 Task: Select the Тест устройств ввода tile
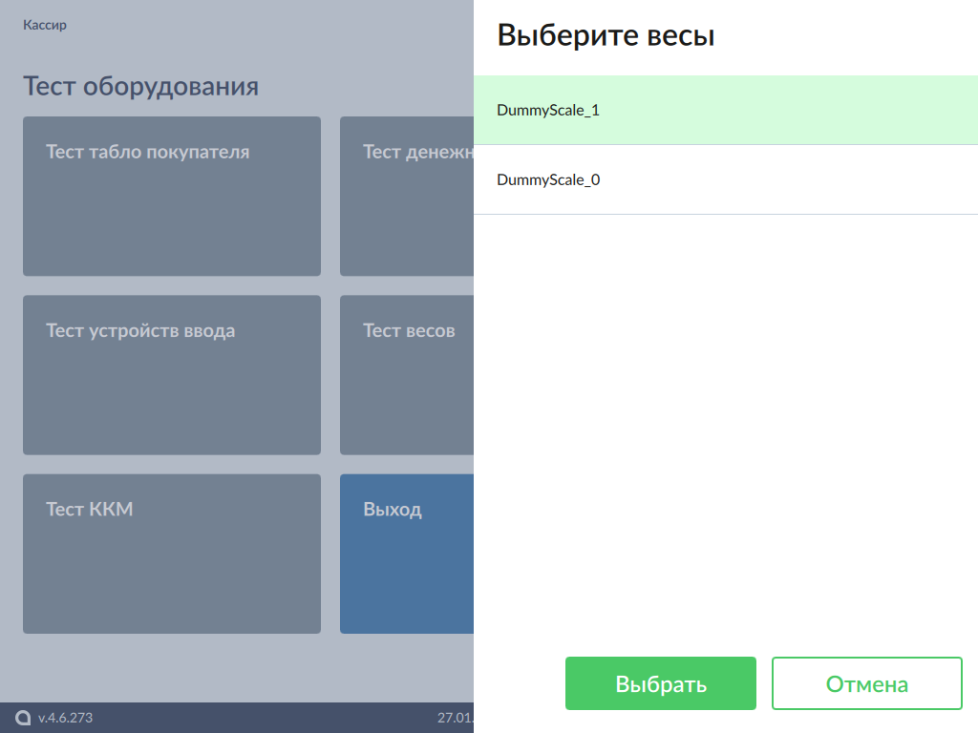(172, 374)
